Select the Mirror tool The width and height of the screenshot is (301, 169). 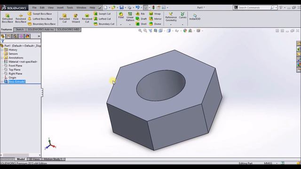155,19
